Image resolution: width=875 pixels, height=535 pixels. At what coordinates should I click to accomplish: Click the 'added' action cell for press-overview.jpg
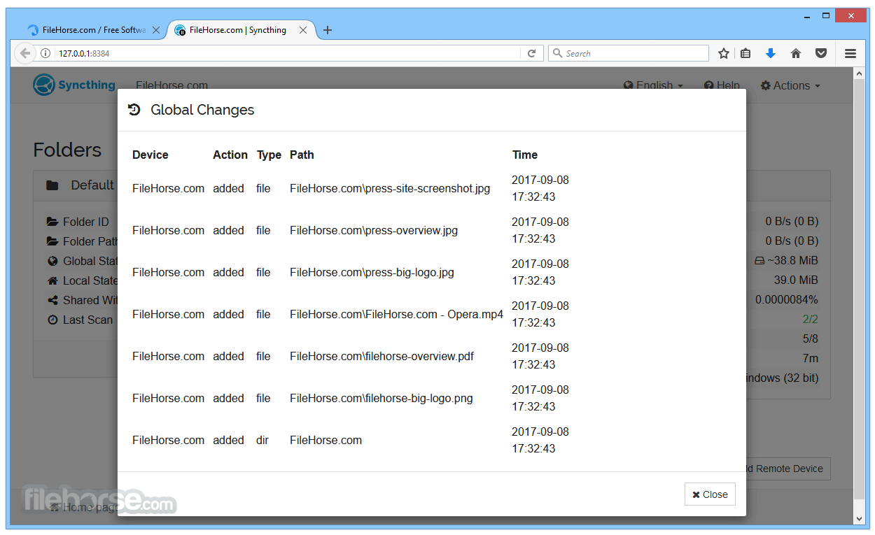click(229, 230)
